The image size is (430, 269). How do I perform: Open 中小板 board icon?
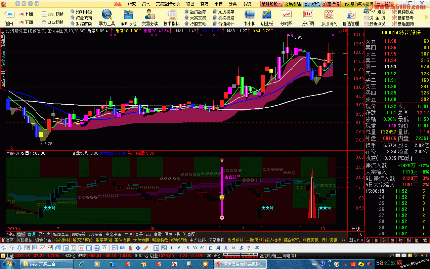click(x=250, y=15)
